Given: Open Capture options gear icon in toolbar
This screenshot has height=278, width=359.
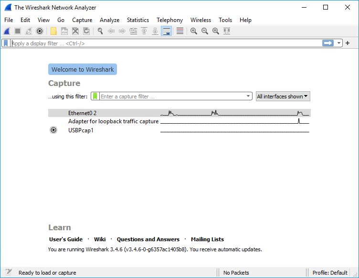Looking at the screenshot, I should 40,31.
